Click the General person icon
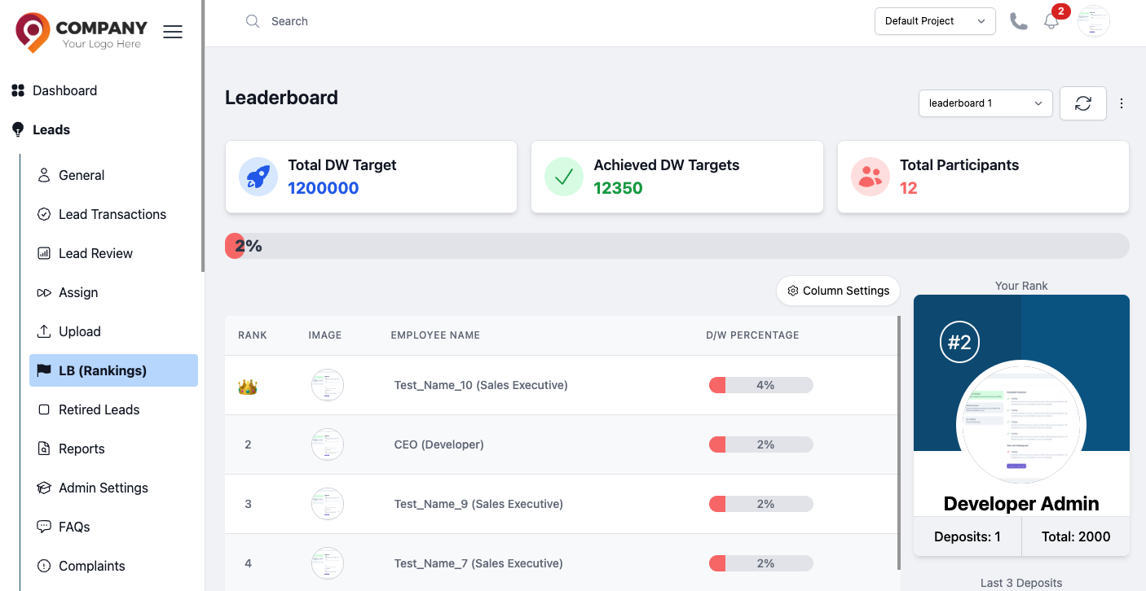 (44, 175)
